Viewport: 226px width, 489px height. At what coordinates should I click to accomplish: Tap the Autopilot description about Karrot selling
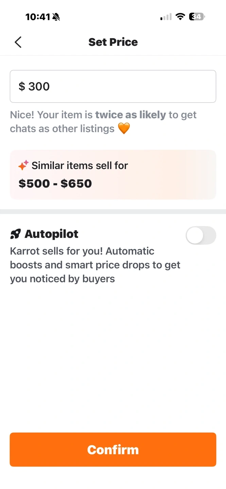95,265
